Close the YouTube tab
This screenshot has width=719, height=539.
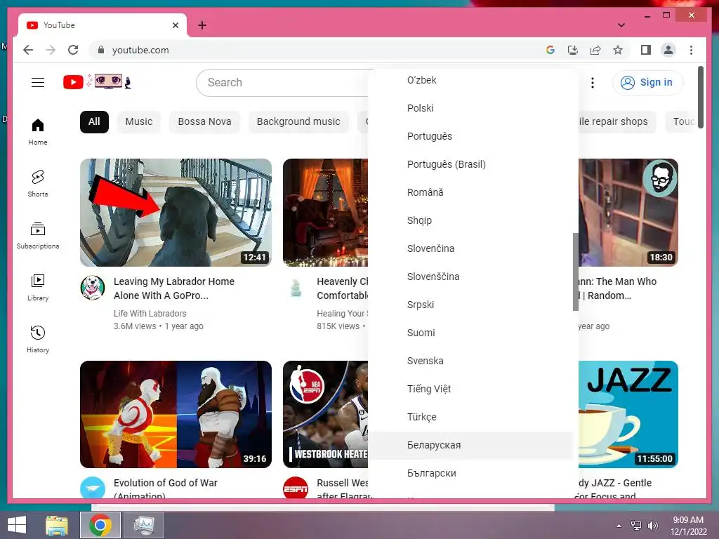[175, 25]
